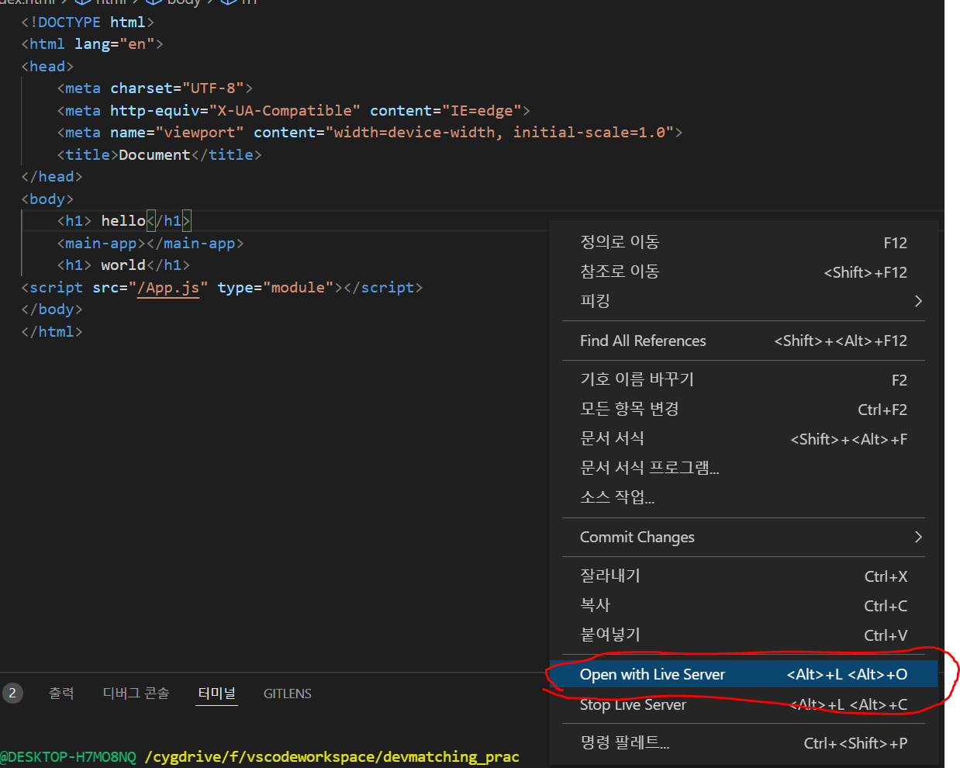
Task: Open the '피킹' menu entry
Action: tap(744, 301)
